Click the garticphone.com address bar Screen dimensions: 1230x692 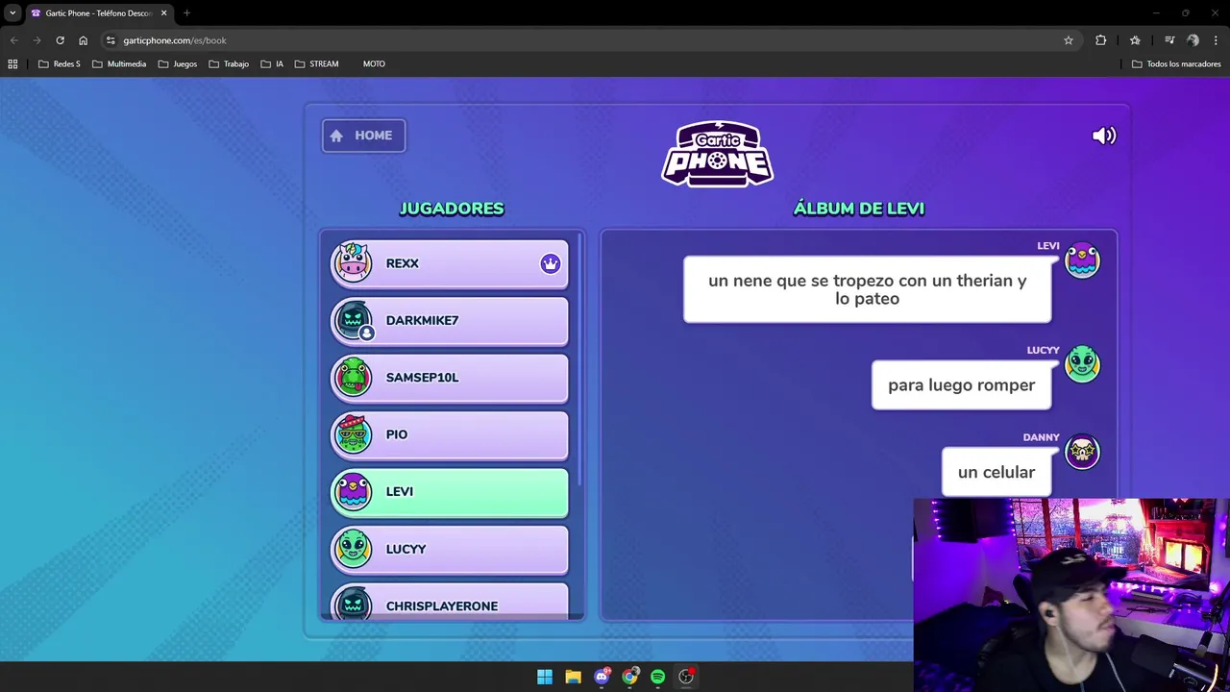(x=577, y=40)
